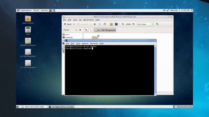Image resolution: width=209 pixels, height=117 pixels.
Task: Open the Places menu in top panel
Action: (36, 10)
